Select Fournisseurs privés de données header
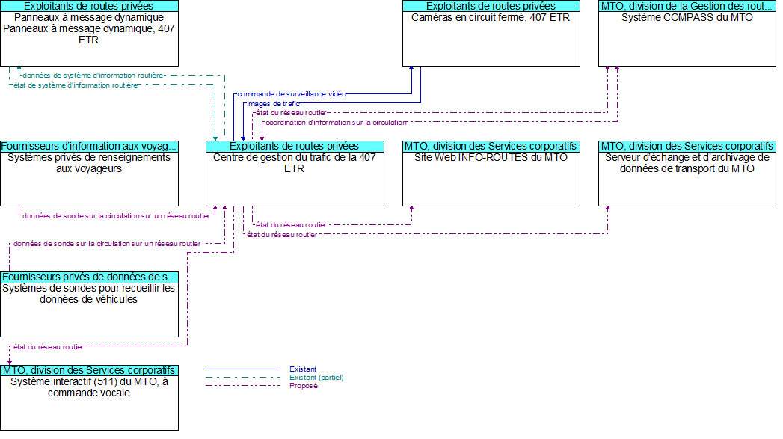The width and height of the screenshot is (783, 439). tap(89, 277)
